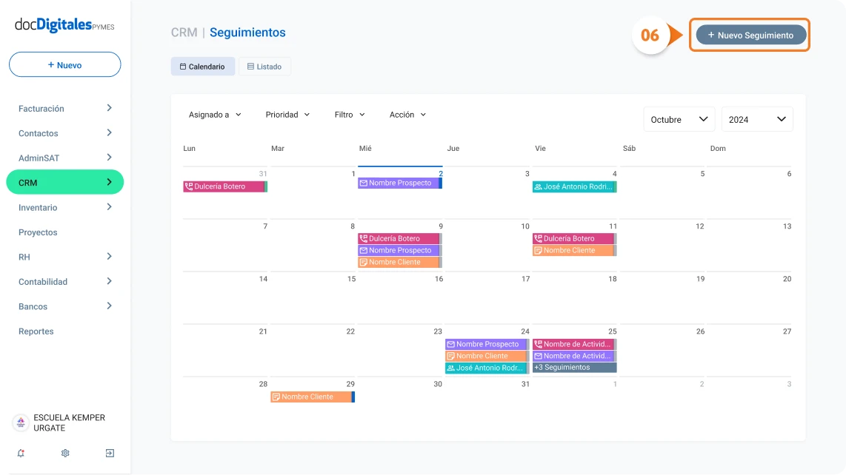Image resolution: width=846 pixels, height=475 pixels.
Task: Open the Filtro dropdown
Action: [350, 115]
